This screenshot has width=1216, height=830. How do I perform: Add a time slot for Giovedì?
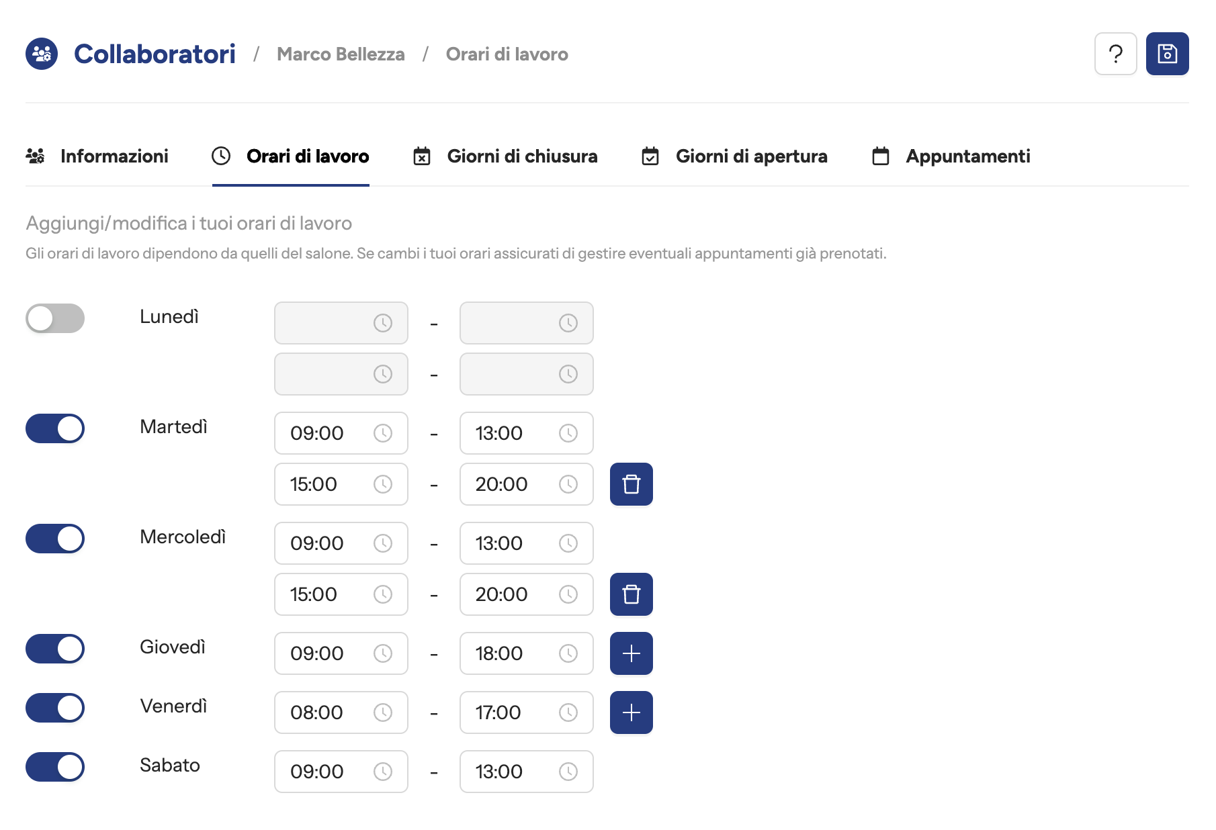(631, 653)
